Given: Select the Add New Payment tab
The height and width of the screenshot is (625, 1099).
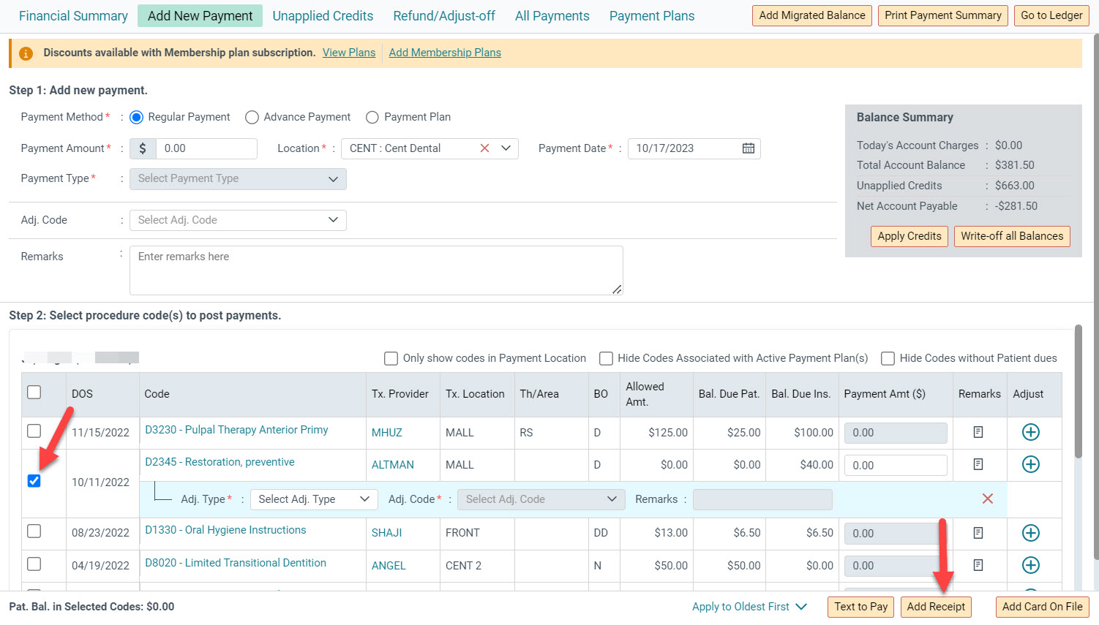Looking at the screenshot, I should [x=200, y=16].
